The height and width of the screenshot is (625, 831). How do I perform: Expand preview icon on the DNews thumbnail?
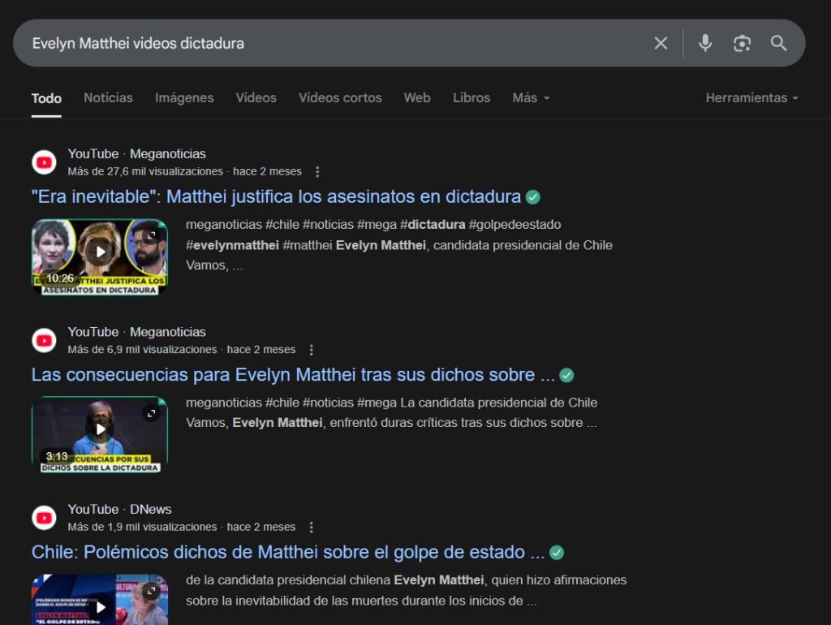152,591
